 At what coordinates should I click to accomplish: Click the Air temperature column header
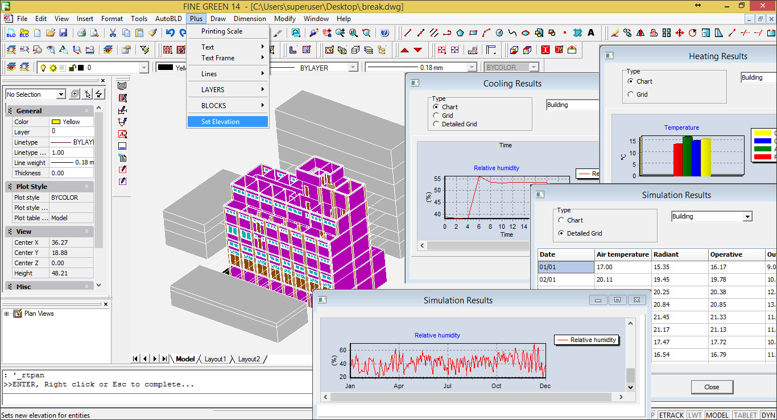tap(623, 254)
